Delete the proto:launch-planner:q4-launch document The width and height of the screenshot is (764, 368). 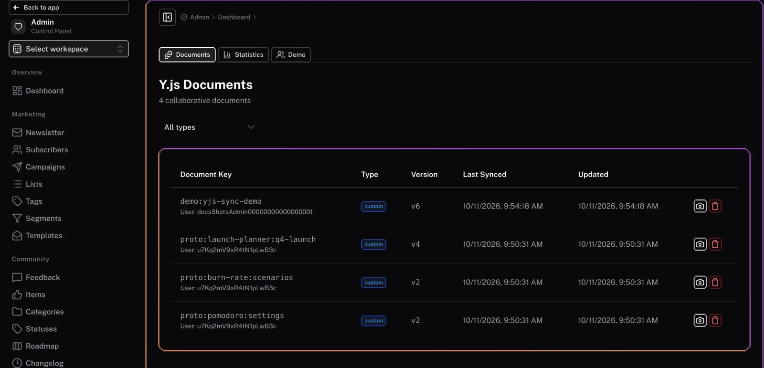[x=715, y=244]
